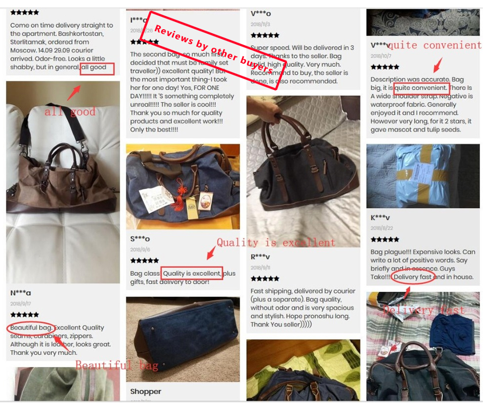487x410 pixels.
Task: Select reviewer name R***v
Action: (260, 257)
